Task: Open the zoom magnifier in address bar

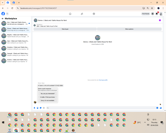Action: point(148,8)
